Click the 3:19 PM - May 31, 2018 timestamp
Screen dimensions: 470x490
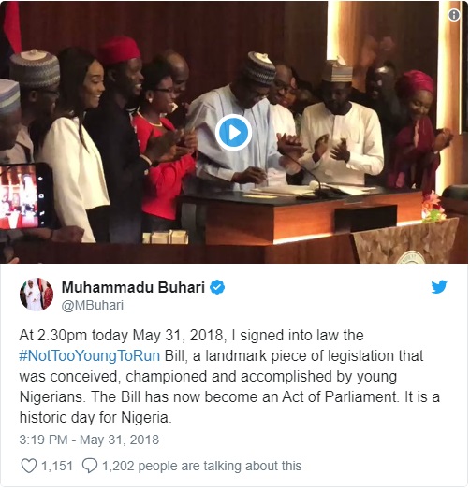coord(89,440)
